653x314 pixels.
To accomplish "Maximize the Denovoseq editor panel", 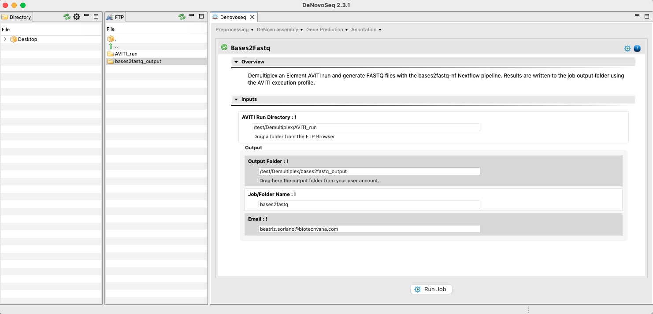I will pos(646,16).
